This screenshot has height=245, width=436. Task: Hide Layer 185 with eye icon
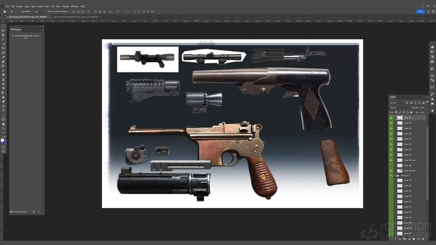click(x=391, y=128)
